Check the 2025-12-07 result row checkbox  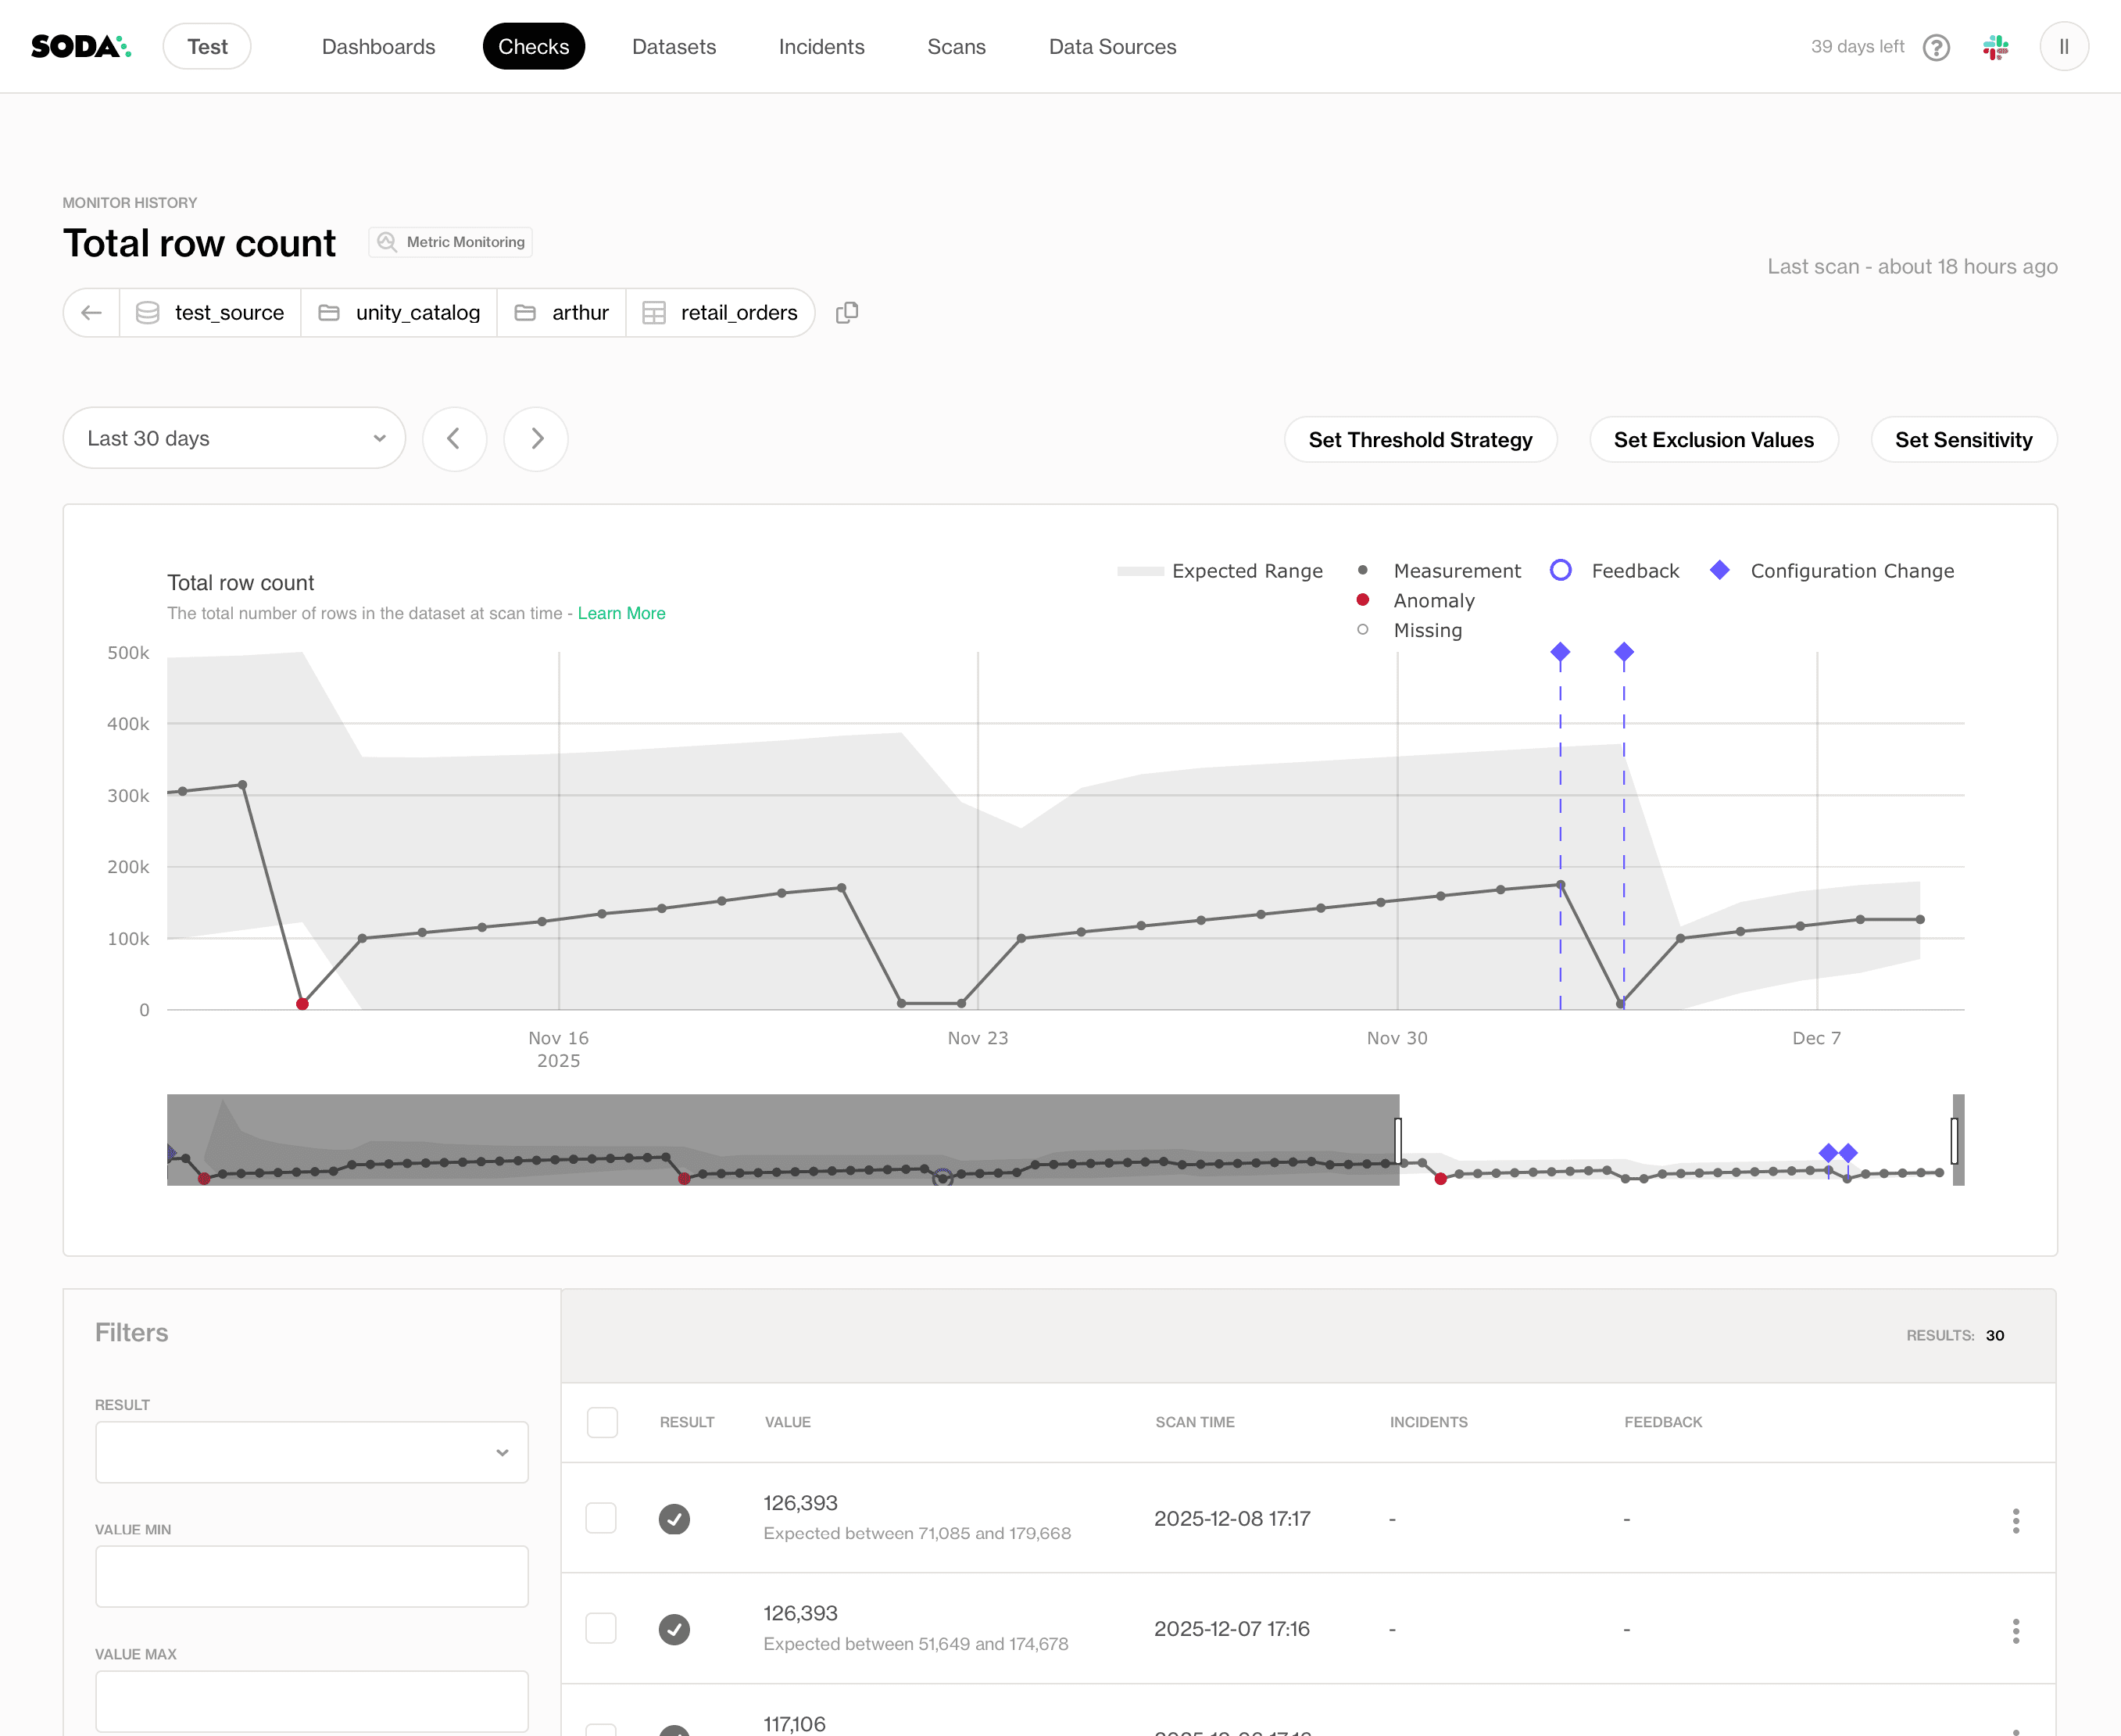(602, 1627)
